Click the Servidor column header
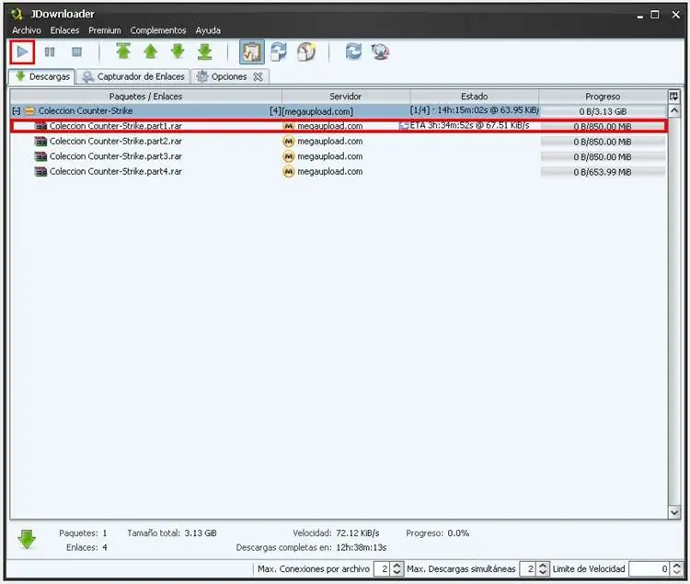The image size is (690, 584). click(345, 97)
